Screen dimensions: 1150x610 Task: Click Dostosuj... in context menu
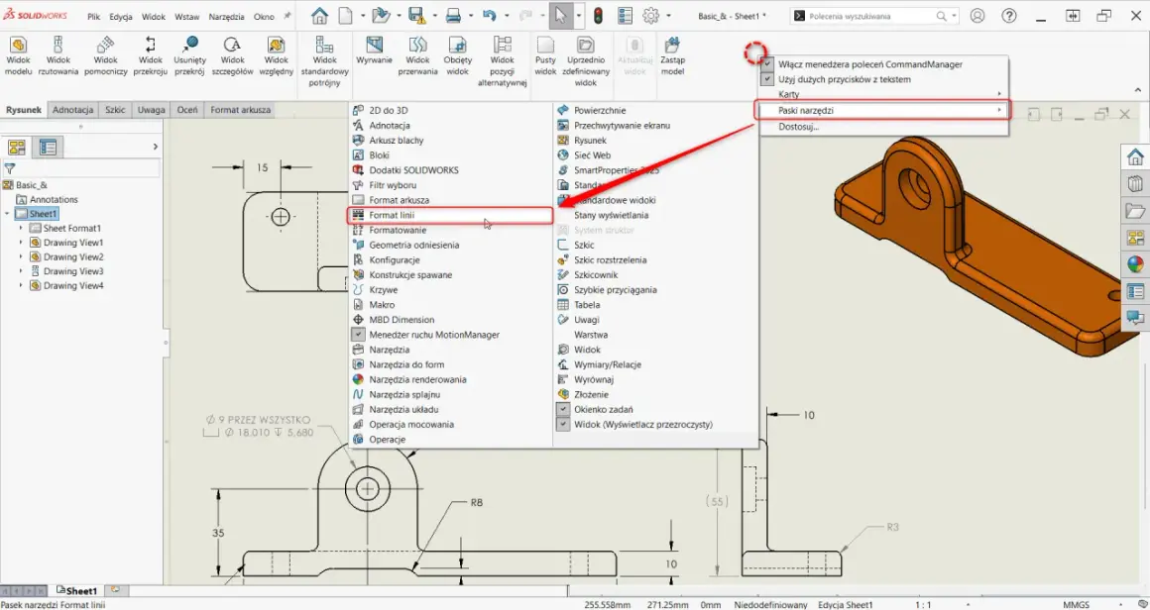799,126
